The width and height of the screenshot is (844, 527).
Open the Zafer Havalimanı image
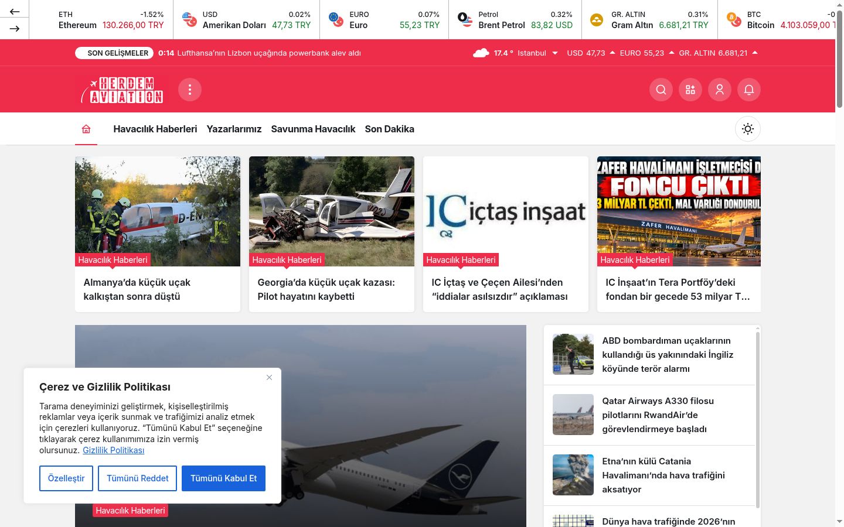679,211
